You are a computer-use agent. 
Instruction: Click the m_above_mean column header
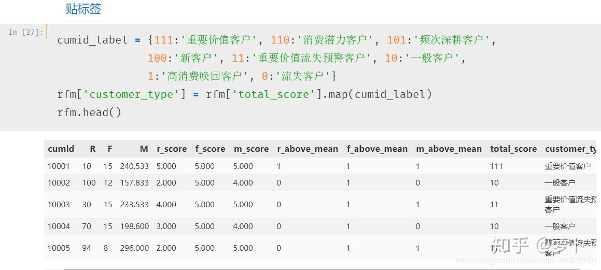coord(449,149)
